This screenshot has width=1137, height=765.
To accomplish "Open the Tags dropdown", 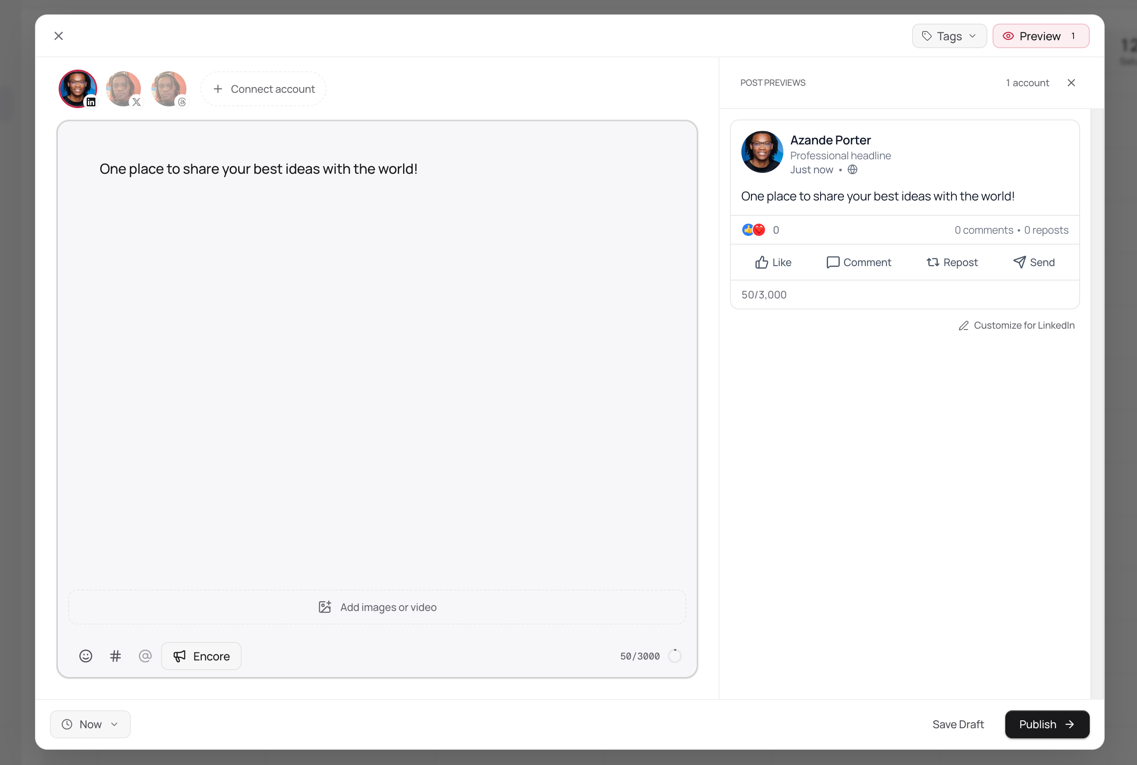I will coord(949,36).
